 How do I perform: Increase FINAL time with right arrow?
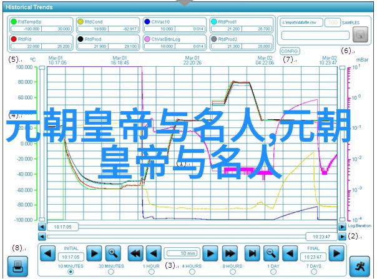336,253
